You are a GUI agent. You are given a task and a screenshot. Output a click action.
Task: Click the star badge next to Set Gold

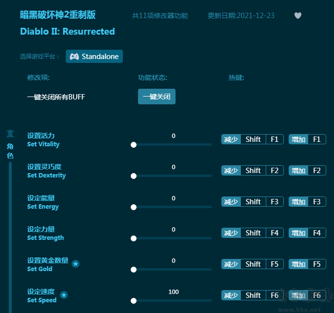click(76, 264)
